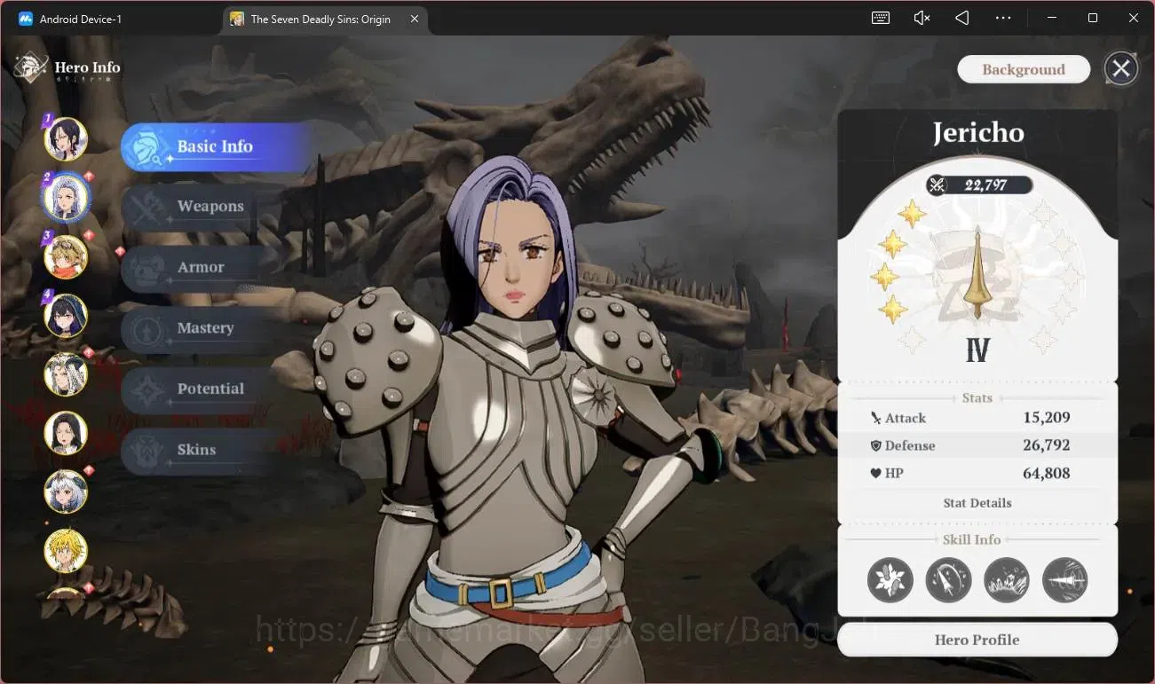Viewport: 1155px width, 684px height.
Task: View the third skill icon with ground spikes
Action: (1007, 580)
